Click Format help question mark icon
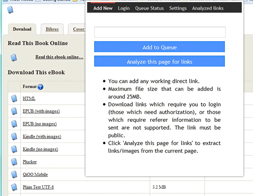 [x=40, y=87]
